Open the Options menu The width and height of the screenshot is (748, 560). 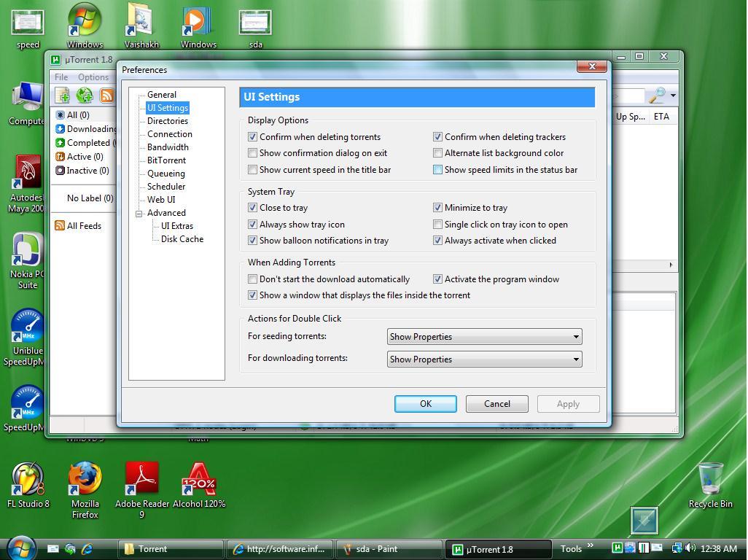click(93, 77)
